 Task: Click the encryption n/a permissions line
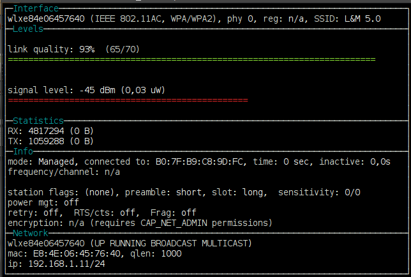pyautogui.click(x=140, y=223)
